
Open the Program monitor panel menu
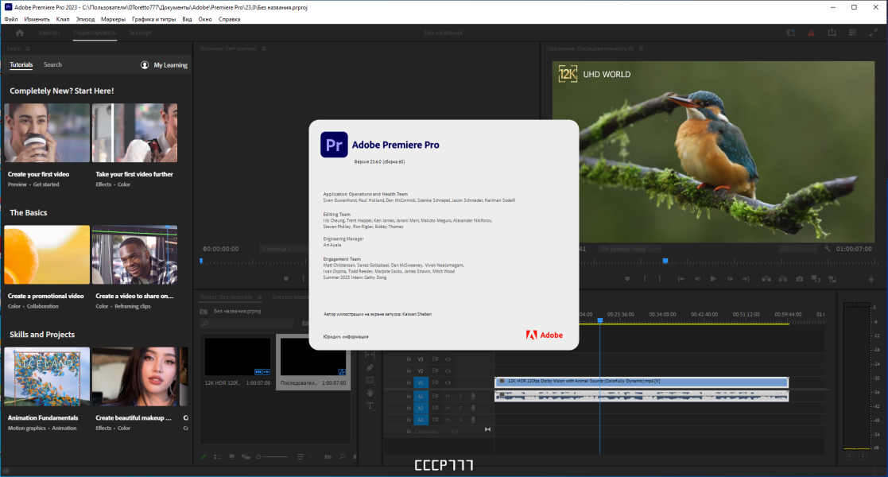tap(641, 48)
